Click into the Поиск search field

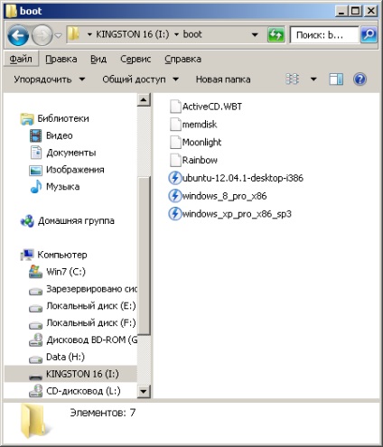point(324,35)
